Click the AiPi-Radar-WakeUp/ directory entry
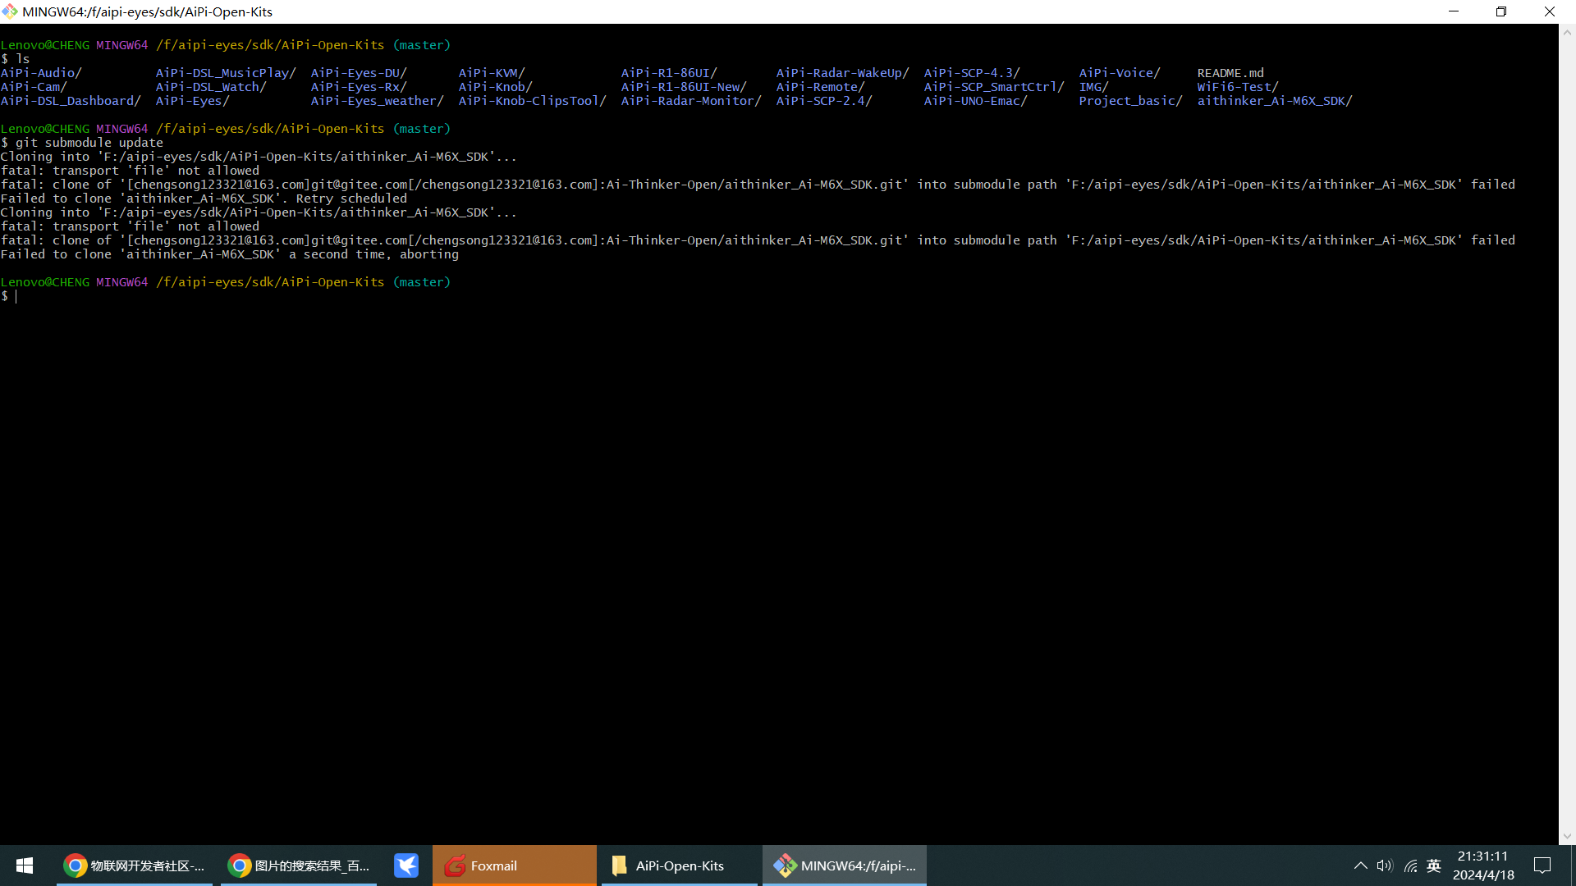Image resolution: width=1576 pixels, height=886 pixels. pos(842,73)
